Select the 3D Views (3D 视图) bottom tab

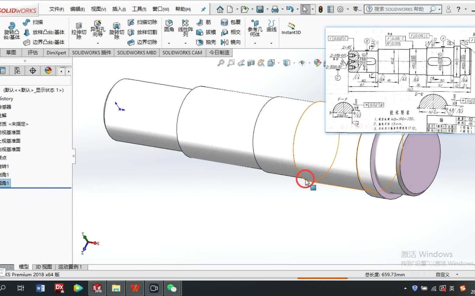[44, 267]
